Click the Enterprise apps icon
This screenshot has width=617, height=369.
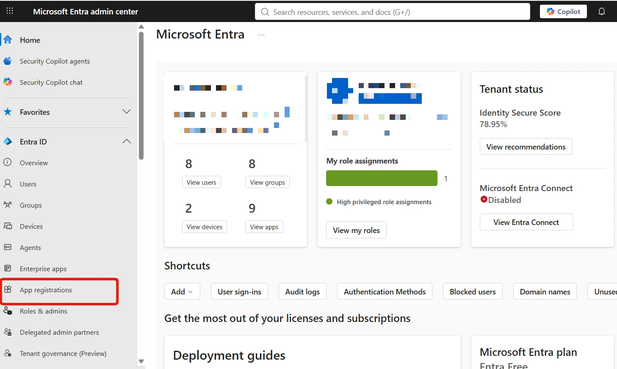8,268
